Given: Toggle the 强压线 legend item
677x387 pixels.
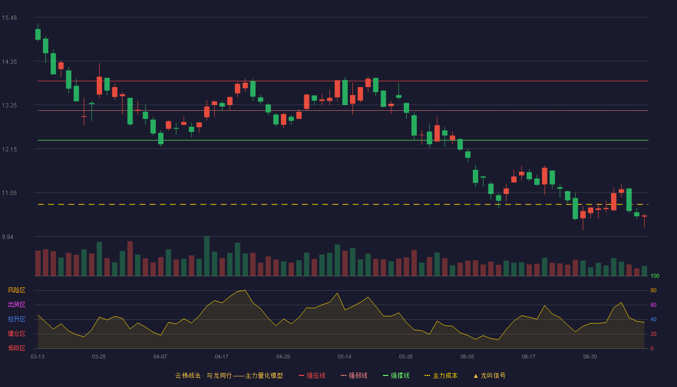Looking at the screenshot, I should [312, 375].
